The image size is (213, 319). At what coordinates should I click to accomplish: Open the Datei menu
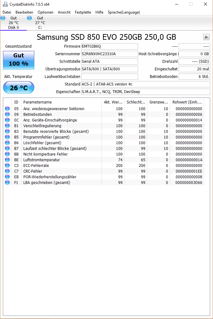[x=7, y=12]
